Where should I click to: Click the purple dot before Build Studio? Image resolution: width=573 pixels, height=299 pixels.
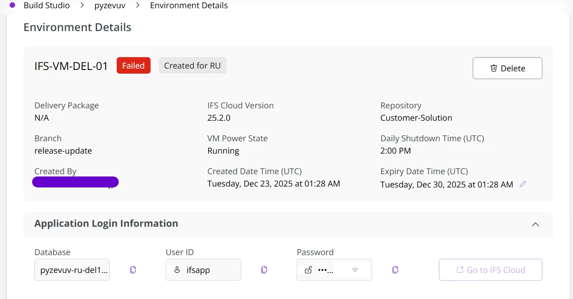pos(12,5)
